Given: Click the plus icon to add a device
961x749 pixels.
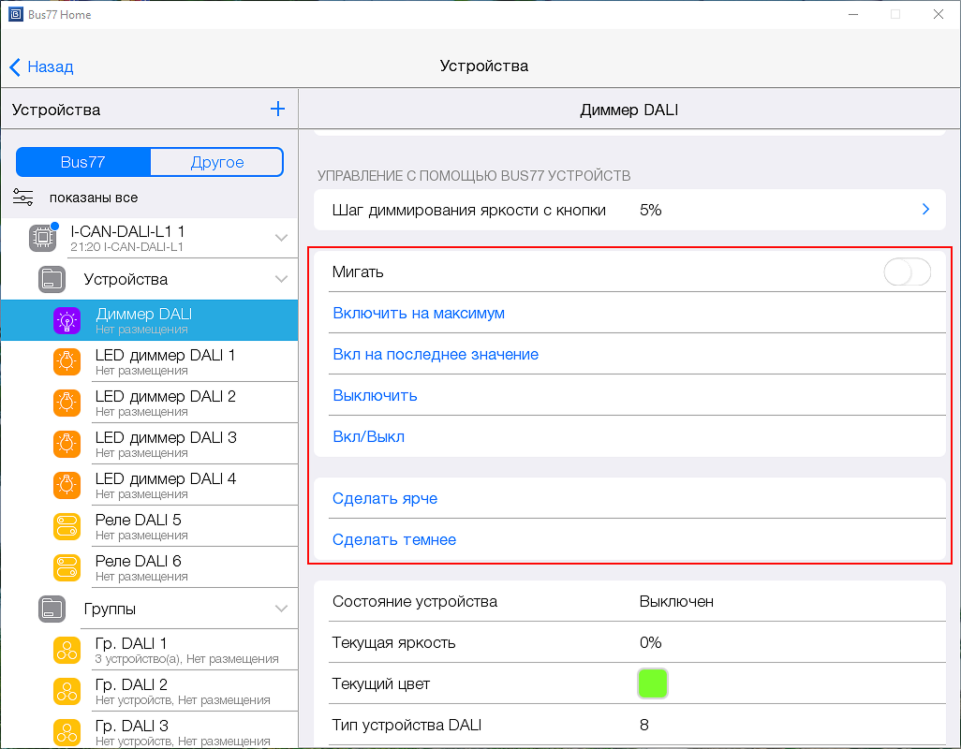Looking at the screenshot, I should [x=277, y=109].
